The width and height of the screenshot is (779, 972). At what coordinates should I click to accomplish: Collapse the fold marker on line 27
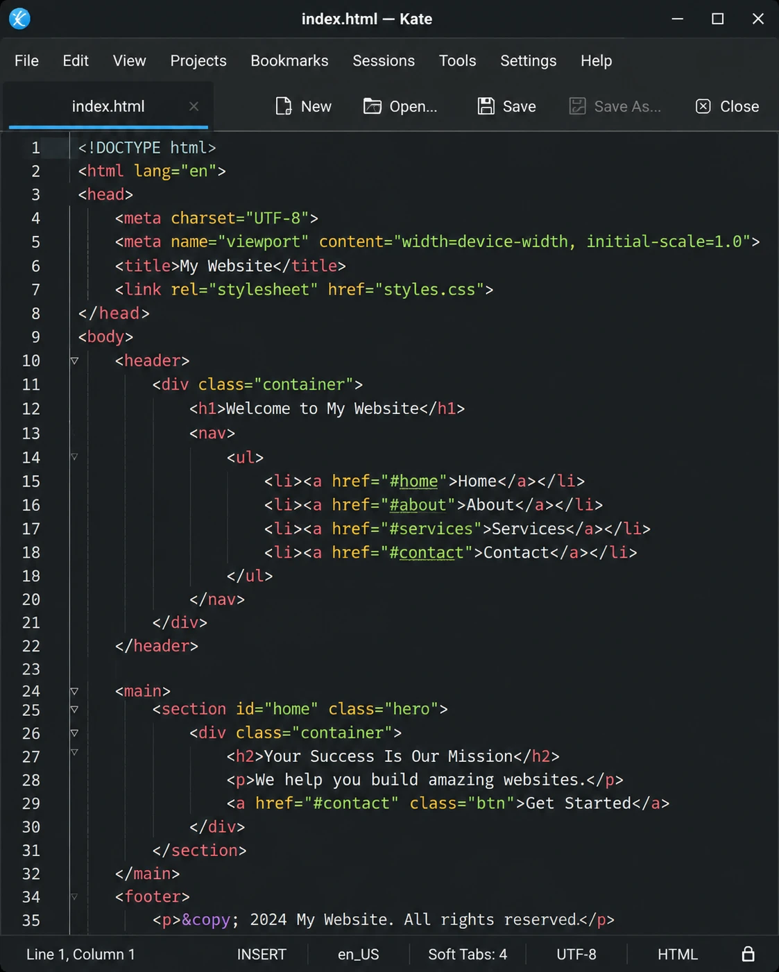tap(74, 752)
